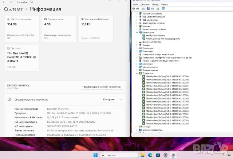Click the Settings window vertical scrollbar
Screen dimensions: 233x159
(129, 39)
